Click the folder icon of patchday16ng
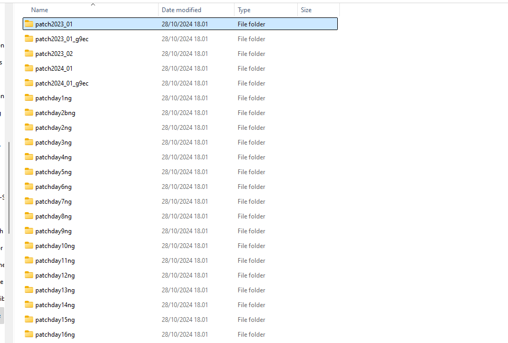The height and width of the screenshot is (343, 508). tap(29, 334)
